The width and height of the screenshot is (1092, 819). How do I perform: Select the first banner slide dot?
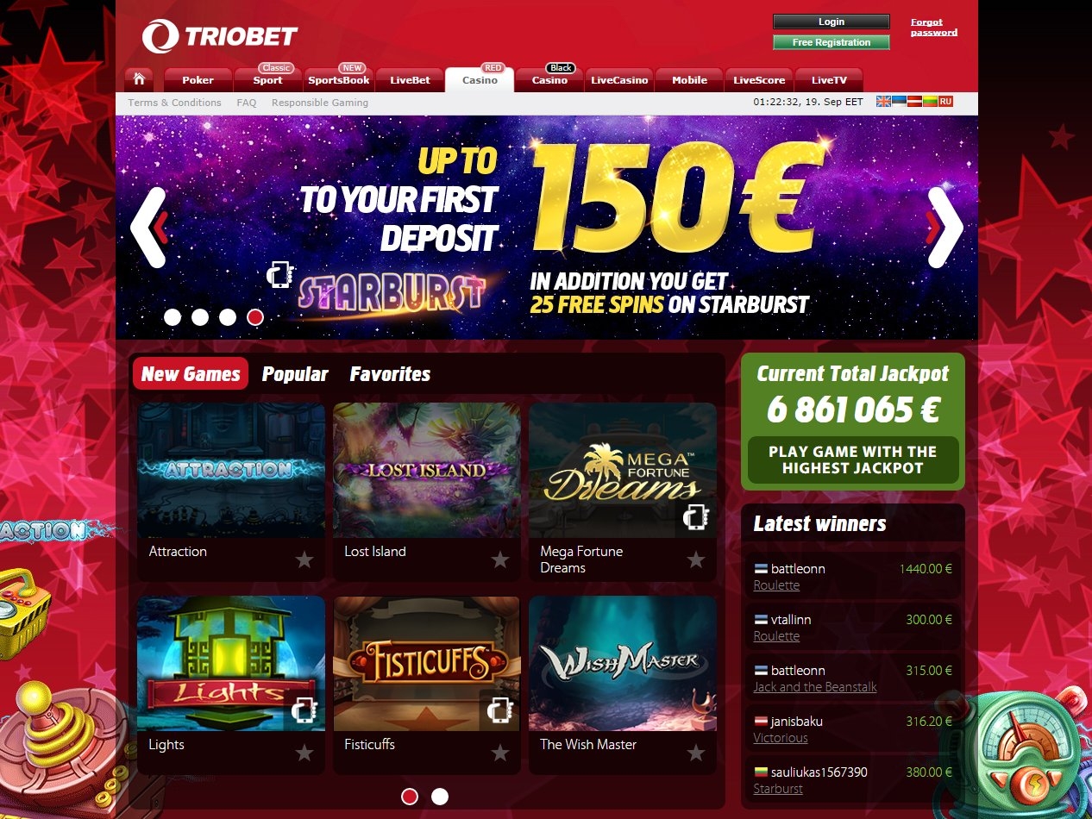(173, 317)
